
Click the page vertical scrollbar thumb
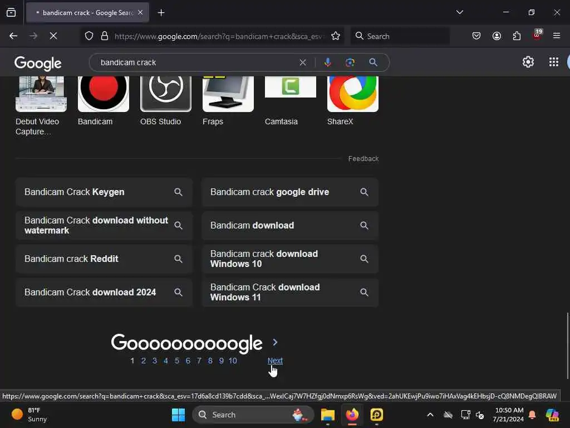(x=568, y=346)
